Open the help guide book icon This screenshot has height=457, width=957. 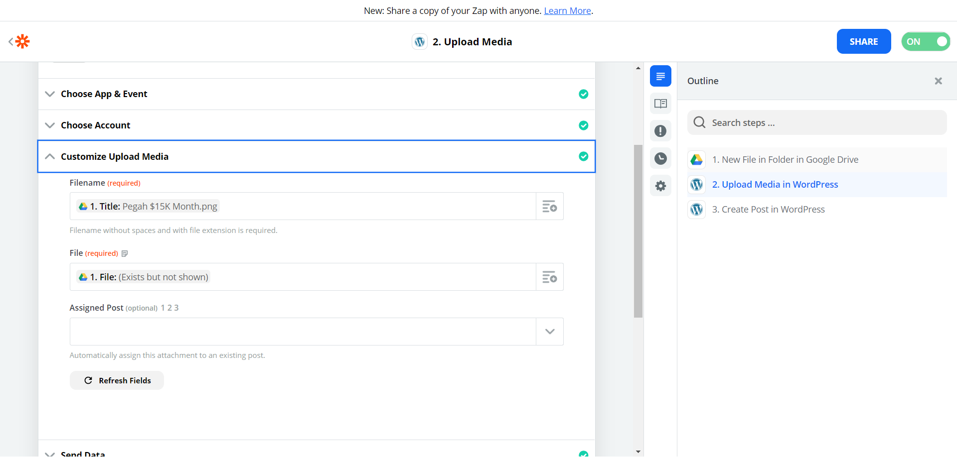tap(660, 104)
